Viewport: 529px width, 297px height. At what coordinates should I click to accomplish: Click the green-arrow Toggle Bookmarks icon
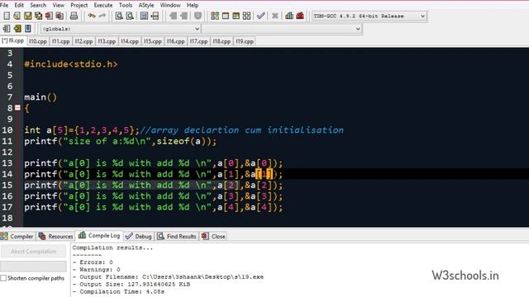[x=17, y=29]
